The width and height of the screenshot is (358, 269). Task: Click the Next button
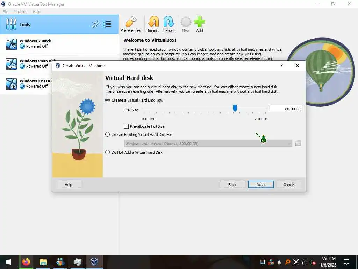click(261, 185)
